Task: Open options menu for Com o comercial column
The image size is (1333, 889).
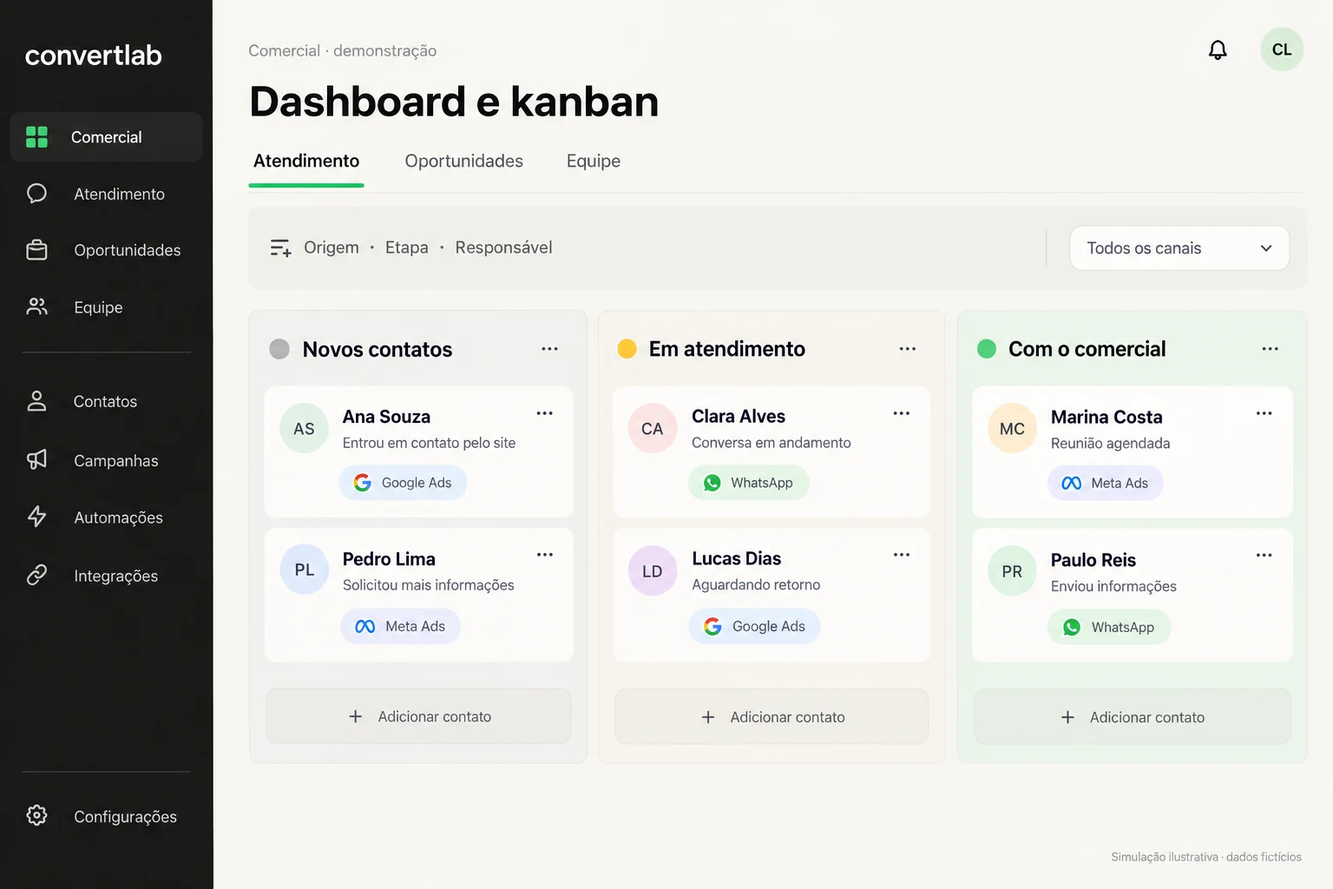Action: (1270, 349)
